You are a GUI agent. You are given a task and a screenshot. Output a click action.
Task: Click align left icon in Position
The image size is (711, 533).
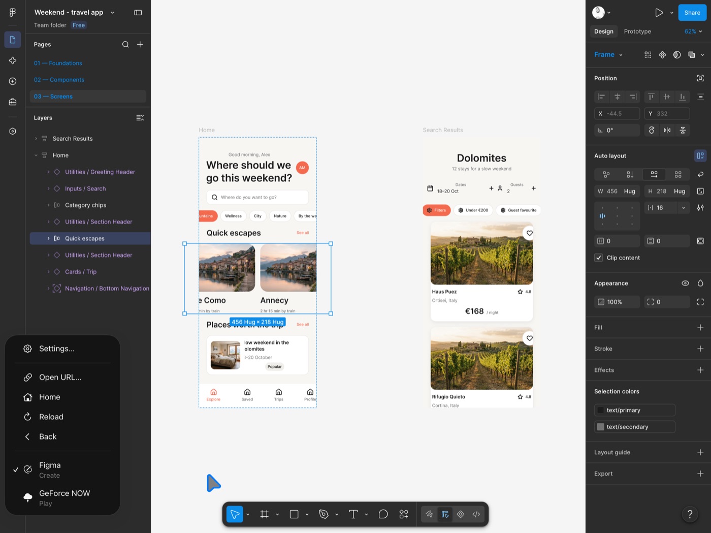(x=601, y=97)
